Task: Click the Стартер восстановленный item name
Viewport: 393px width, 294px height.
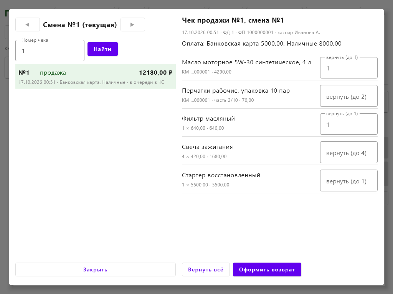Action: click(221, 175)
